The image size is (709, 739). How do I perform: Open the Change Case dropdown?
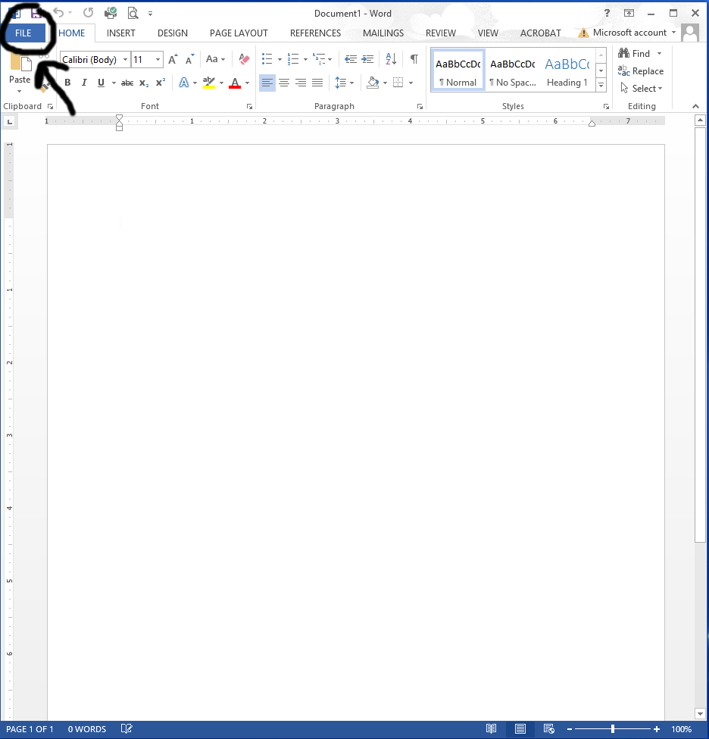click(215, 59)
